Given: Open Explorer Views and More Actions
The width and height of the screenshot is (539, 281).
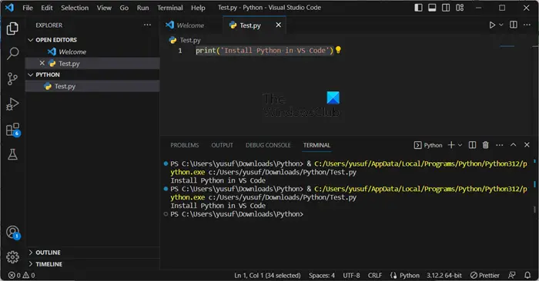Looking at the screenshot, I should [148, 25].
